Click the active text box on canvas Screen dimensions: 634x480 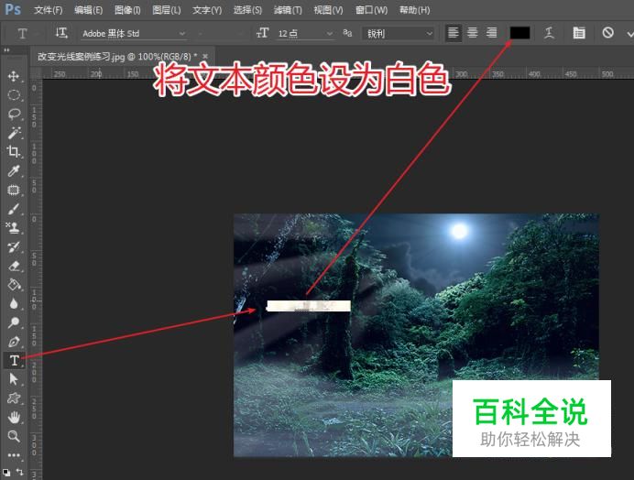point(309,306)
